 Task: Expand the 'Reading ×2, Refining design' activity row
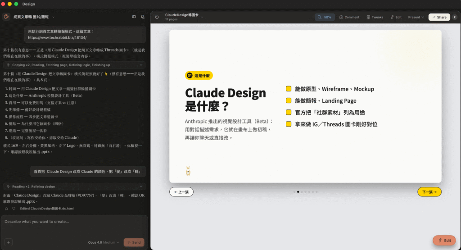coord(74,186)
